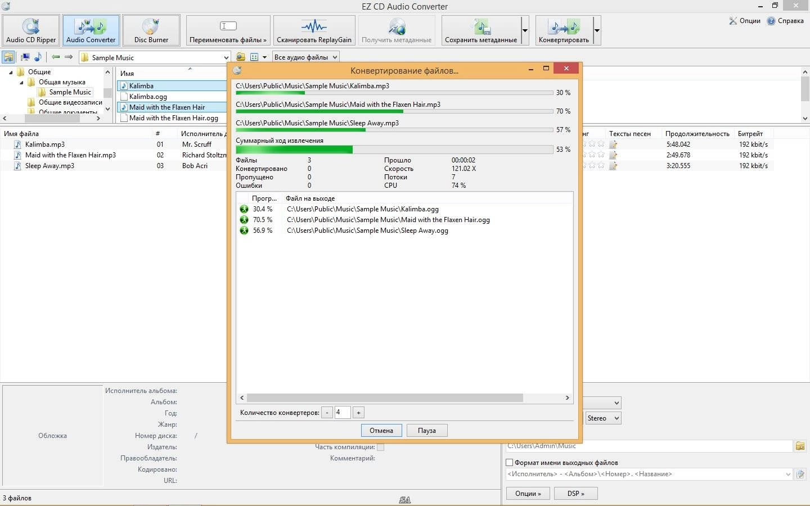Click the Суммарный ход извлечения progress bar
The height and width of the screenshot is (506, 810).
[x=394, y=150]
